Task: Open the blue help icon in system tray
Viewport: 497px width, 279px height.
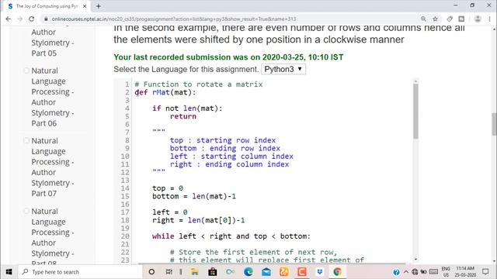Action: (396, 272)
